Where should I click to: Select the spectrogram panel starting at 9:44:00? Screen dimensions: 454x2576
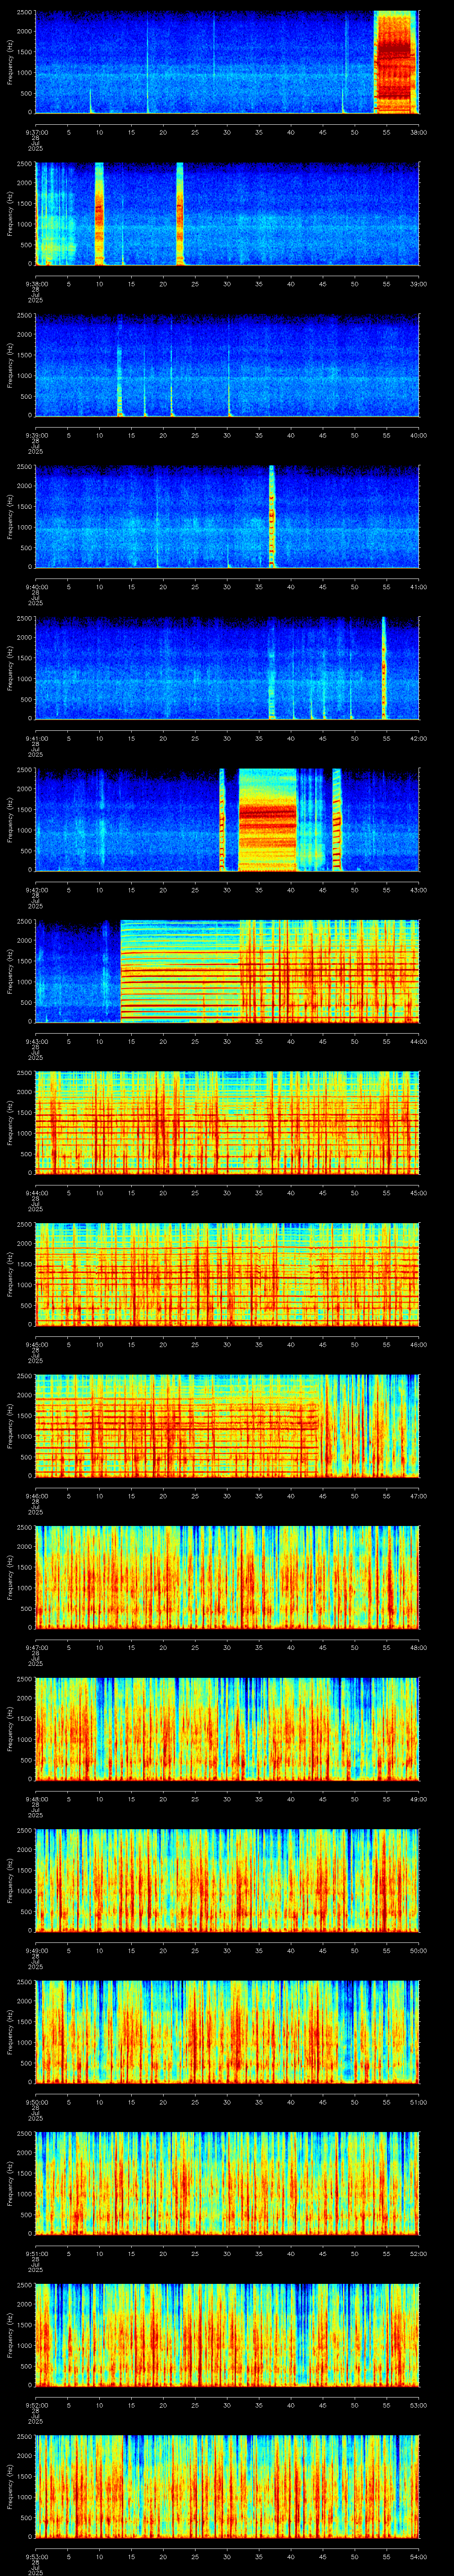point(227,1123)
